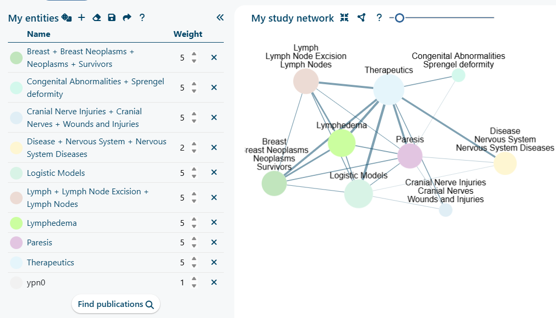Open help for My study network
Image resolution: width=556 pixels, height=318 pixels.
(379, 18)
